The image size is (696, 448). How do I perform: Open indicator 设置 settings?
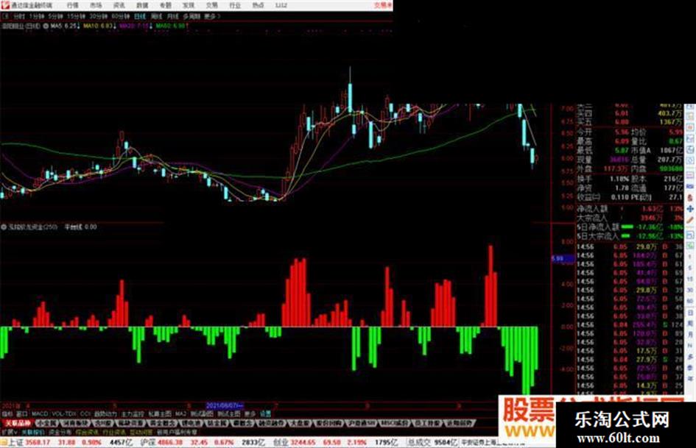tap(265, 413)
